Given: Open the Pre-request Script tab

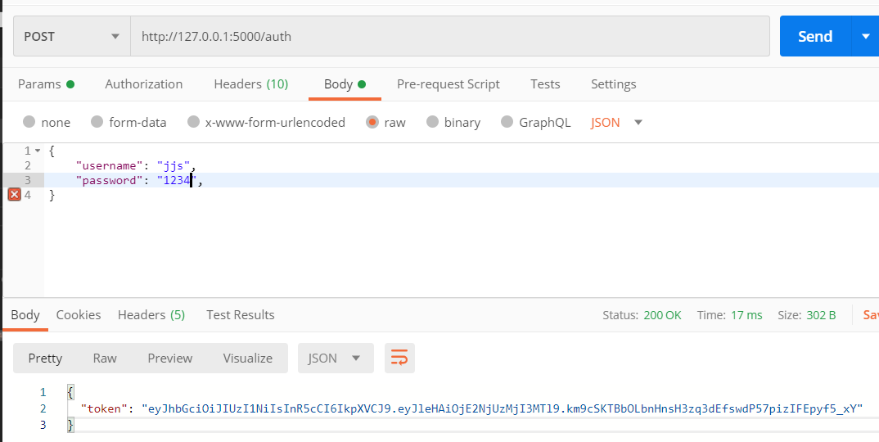Looking at the screenshot, I should coord(448,84).
